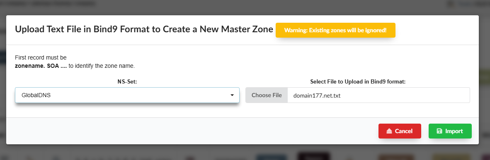Screen dimensions: 490x160
Task: Click the Select File to Upload label
Action: click(x=358, y=82)
